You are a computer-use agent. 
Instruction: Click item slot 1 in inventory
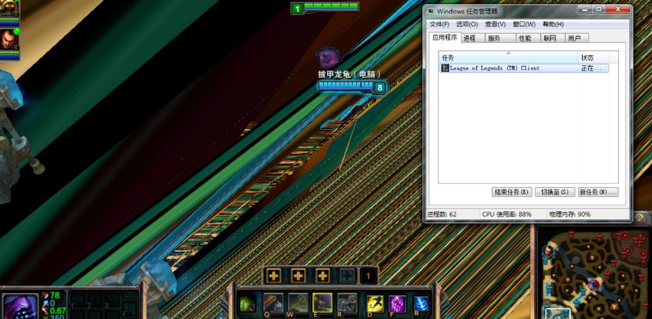(x=78, y=299)
